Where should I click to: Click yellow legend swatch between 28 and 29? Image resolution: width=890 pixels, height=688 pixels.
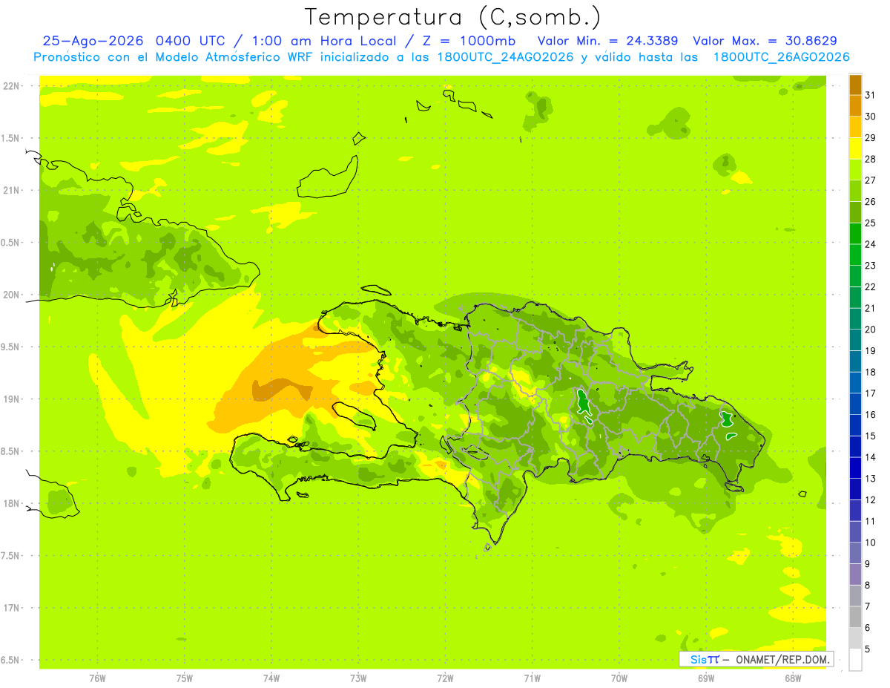tap(855, 148)
